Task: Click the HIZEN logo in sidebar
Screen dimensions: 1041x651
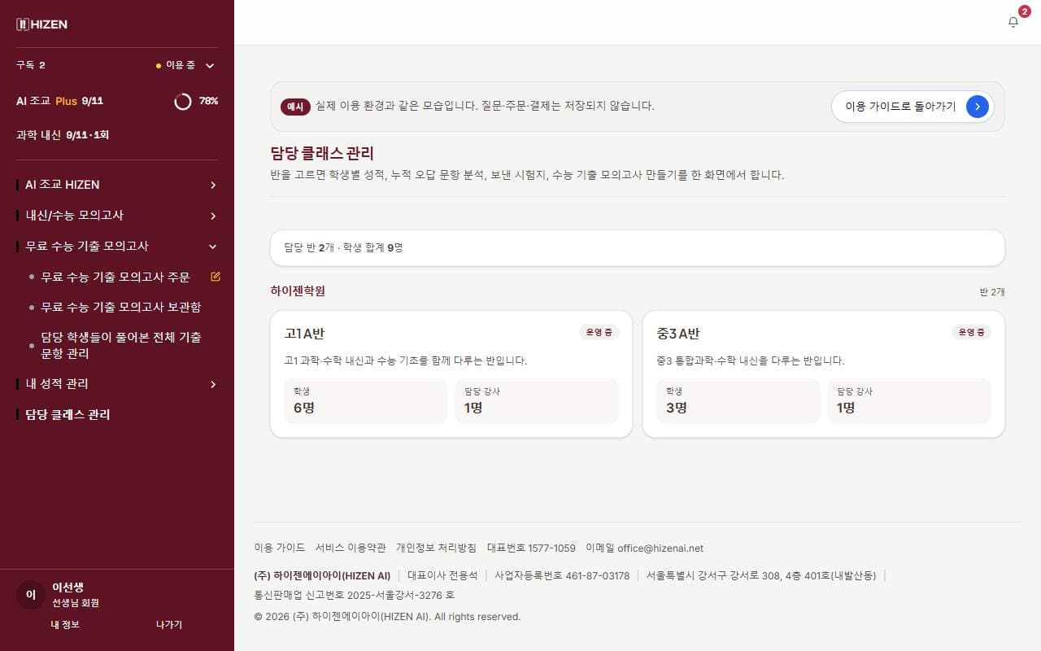Action: (x=42, y=24)
